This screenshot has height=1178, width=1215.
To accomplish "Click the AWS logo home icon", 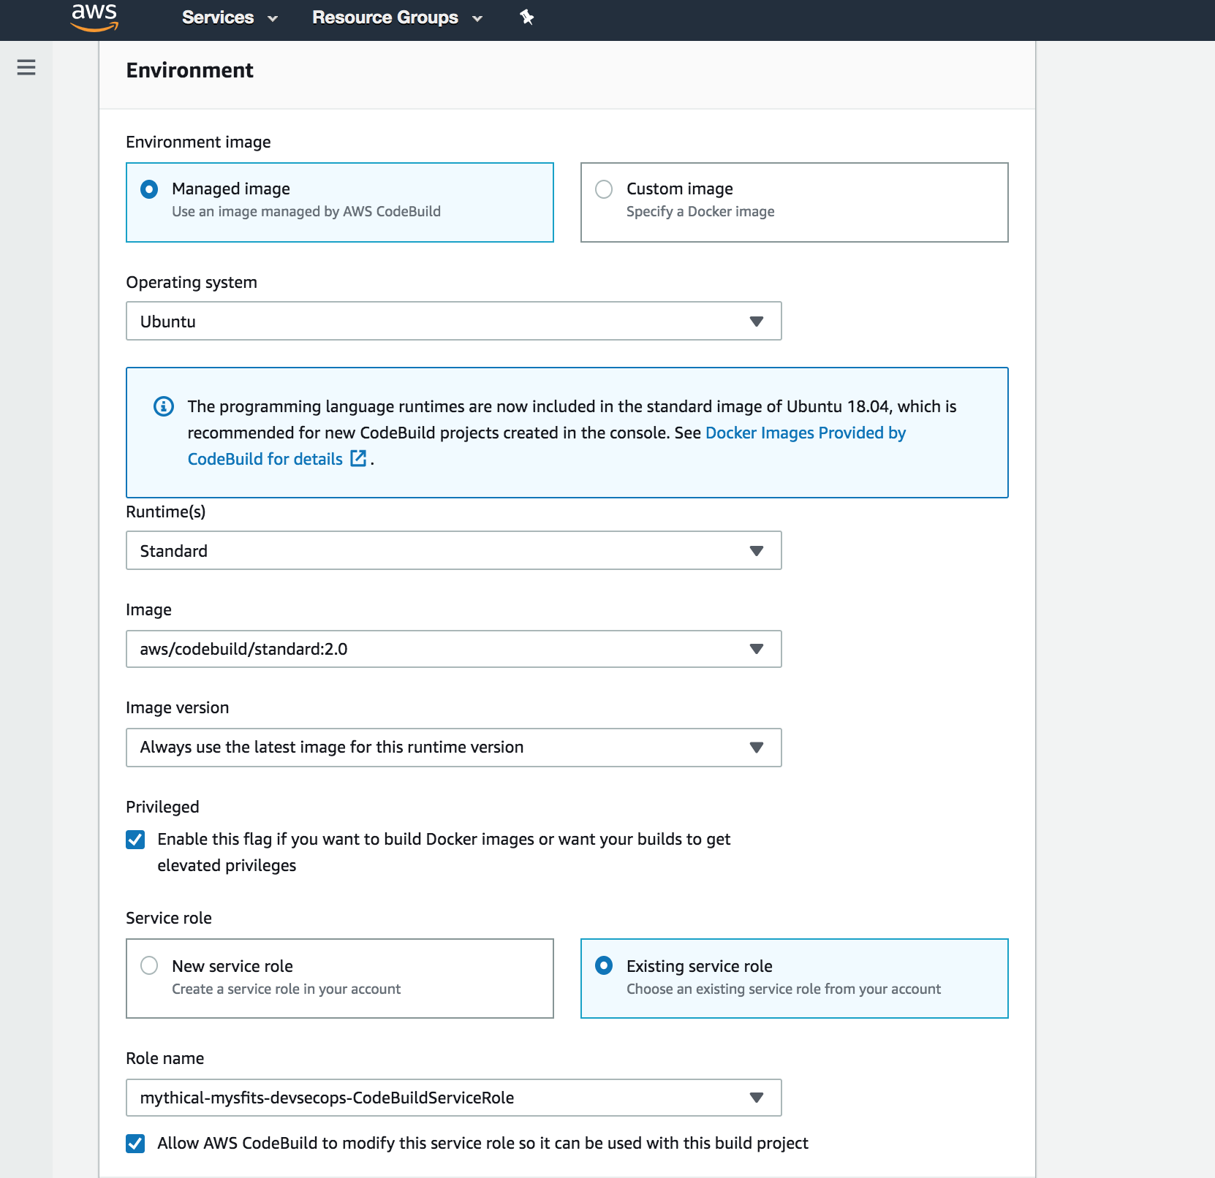I will pos(94,17).
